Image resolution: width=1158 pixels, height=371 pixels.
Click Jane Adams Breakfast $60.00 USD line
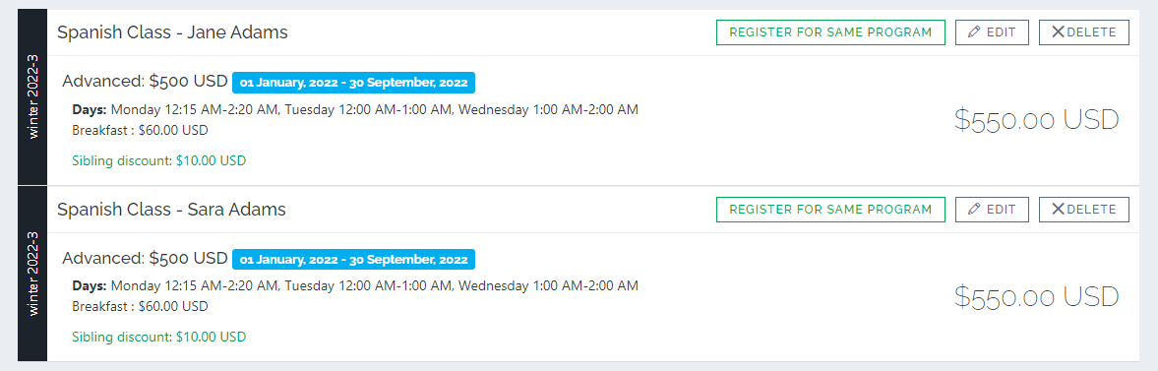[x=141, y=131]
